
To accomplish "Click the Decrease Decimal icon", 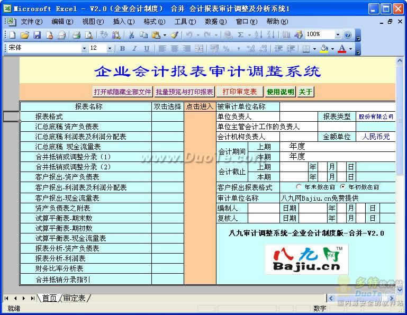I will (263, 48).
